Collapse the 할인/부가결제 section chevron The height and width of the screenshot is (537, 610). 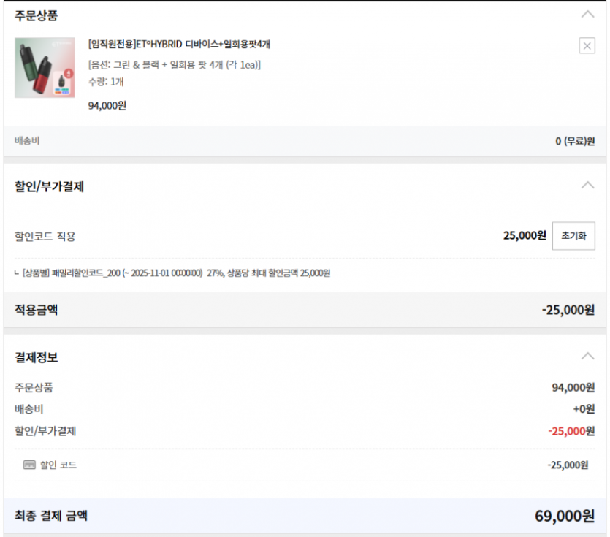(587, 186)
